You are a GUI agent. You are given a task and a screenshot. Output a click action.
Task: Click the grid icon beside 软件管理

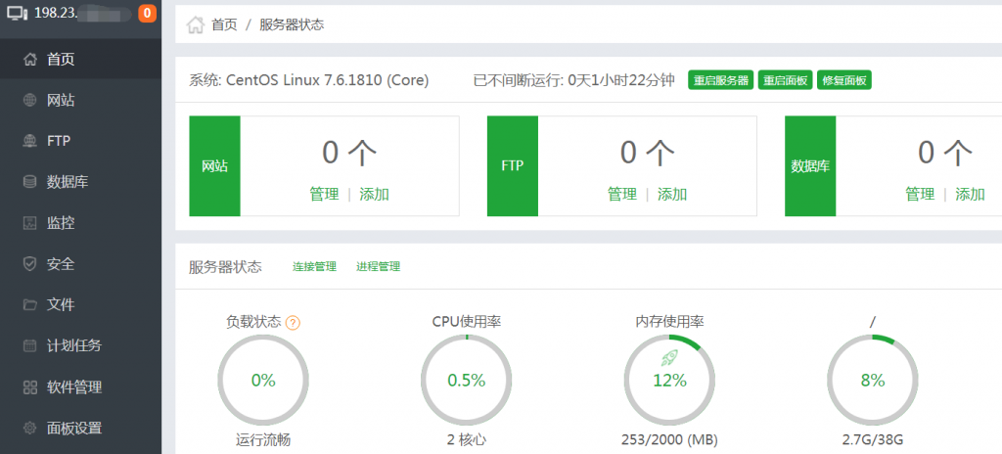tap(29, 387)
